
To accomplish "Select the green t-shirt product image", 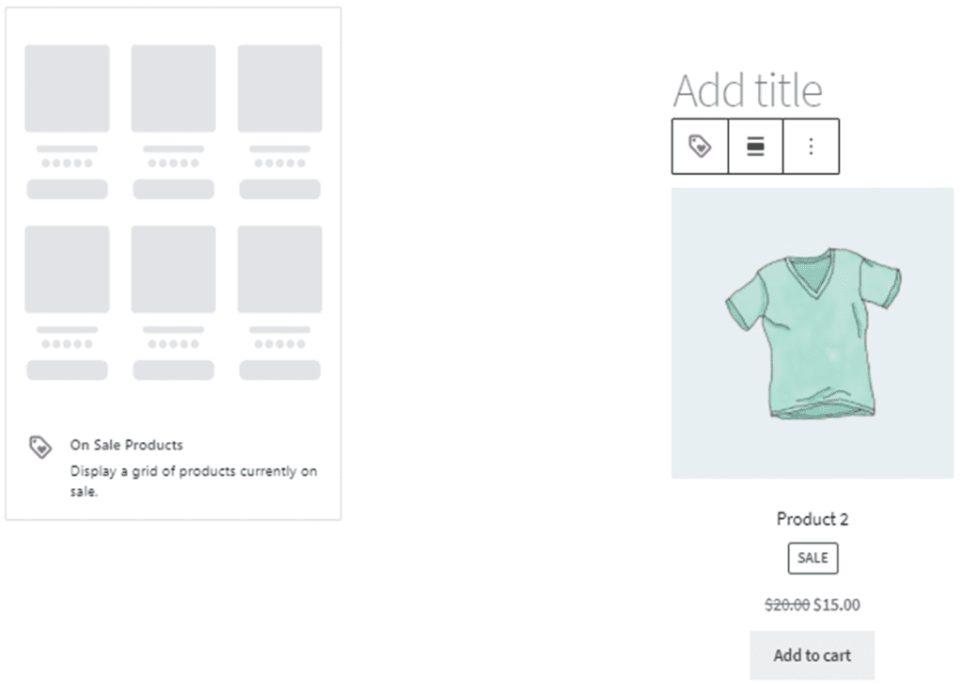I will point(813,333).
